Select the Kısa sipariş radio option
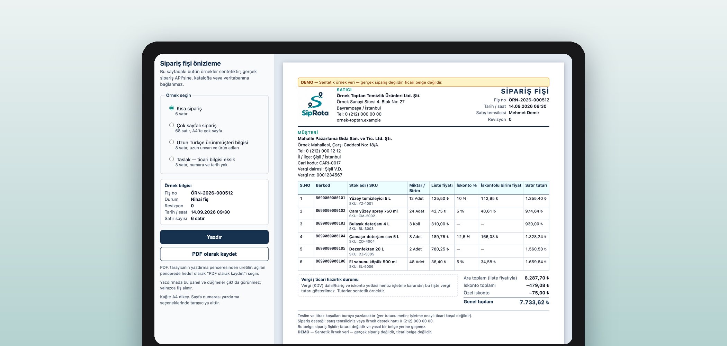 pyautogui.click(x=171, y=108)
